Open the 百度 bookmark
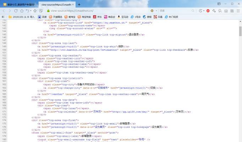The width and height of the screenshot is (242, 142). (x=42, y=17)
